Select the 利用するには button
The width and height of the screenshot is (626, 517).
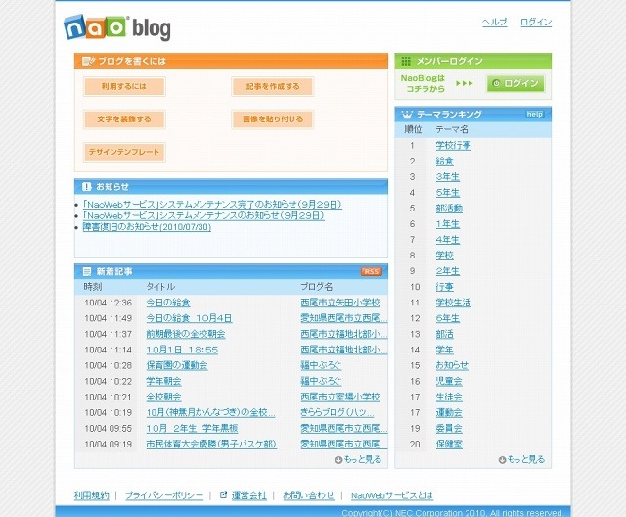coord(123,87)
